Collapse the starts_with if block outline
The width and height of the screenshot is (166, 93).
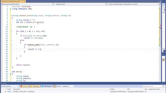coord(11,45)
